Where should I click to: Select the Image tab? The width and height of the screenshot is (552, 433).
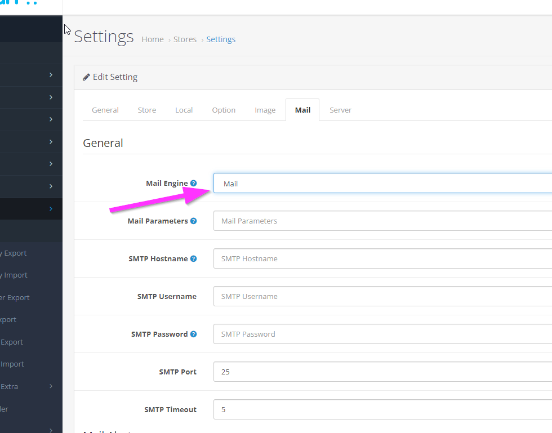click(265, 110)
